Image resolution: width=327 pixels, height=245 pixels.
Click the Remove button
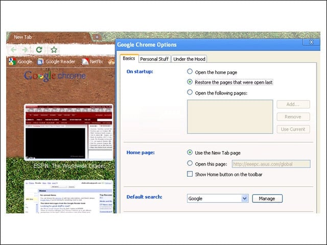(293, 117)
